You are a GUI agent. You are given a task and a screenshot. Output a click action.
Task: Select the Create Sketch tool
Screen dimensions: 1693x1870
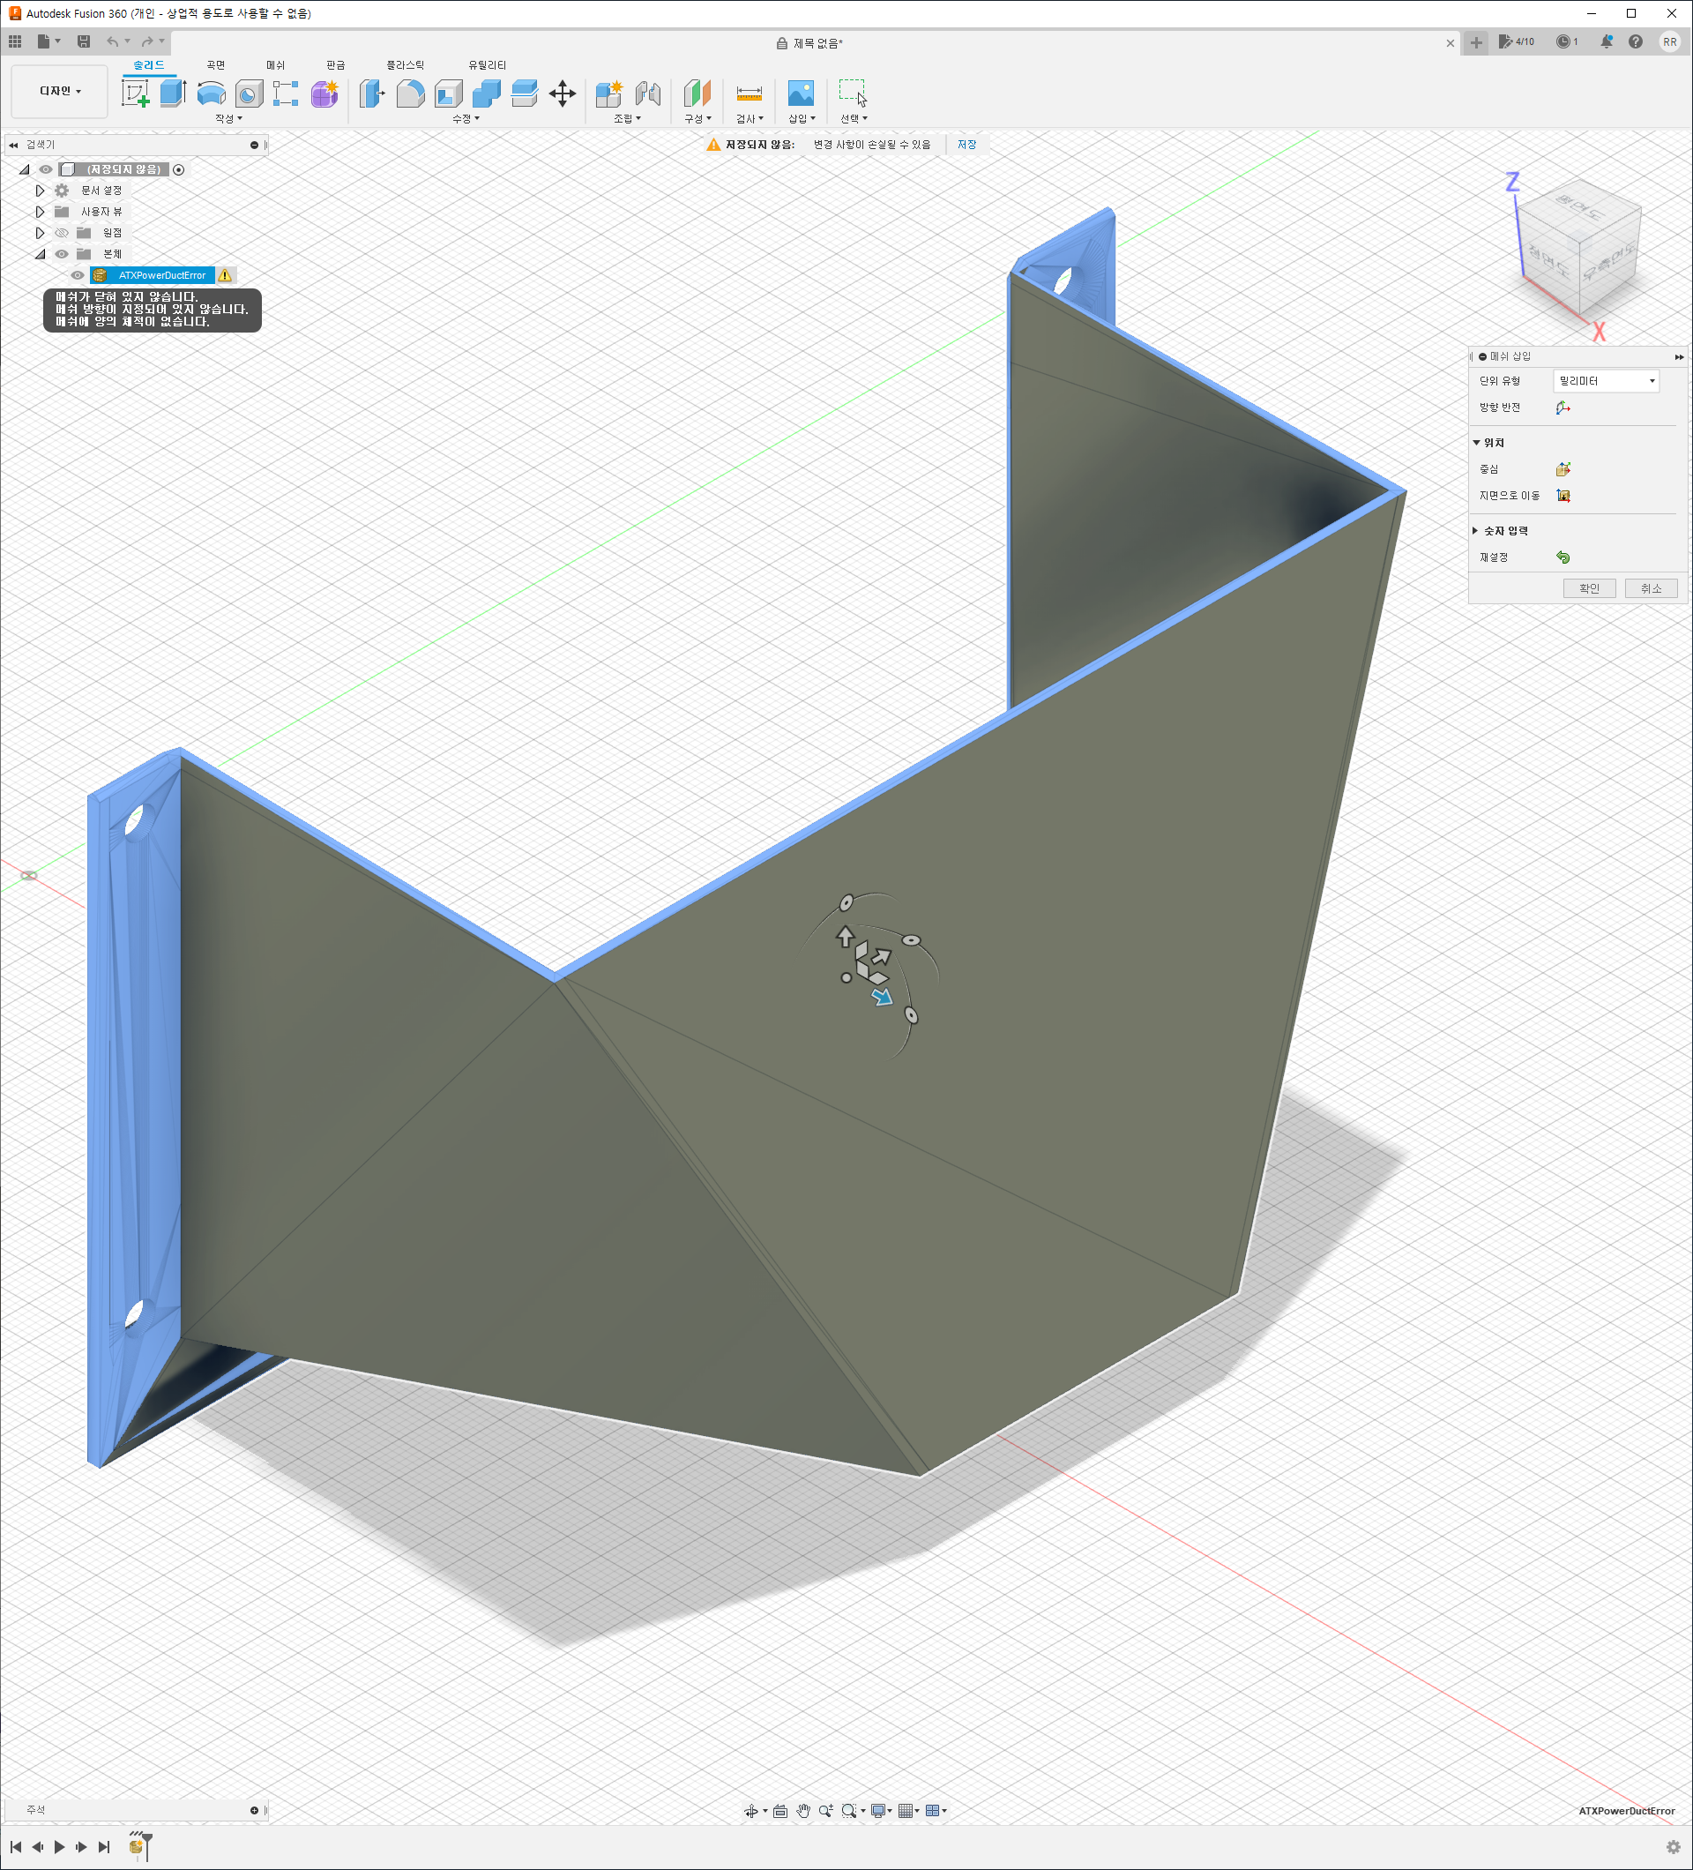pyautogui.click(x=136, y=93)
